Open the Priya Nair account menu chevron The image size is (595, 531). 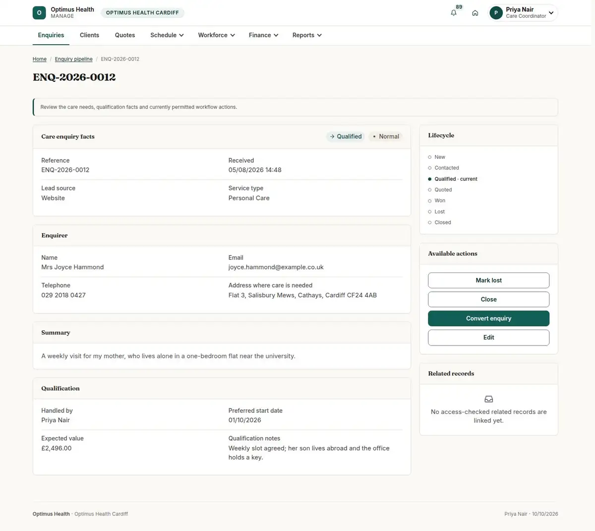tap(551, 13)
